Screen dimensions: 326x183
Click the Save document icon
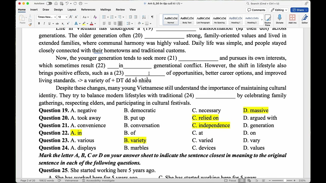coord(61,4)
